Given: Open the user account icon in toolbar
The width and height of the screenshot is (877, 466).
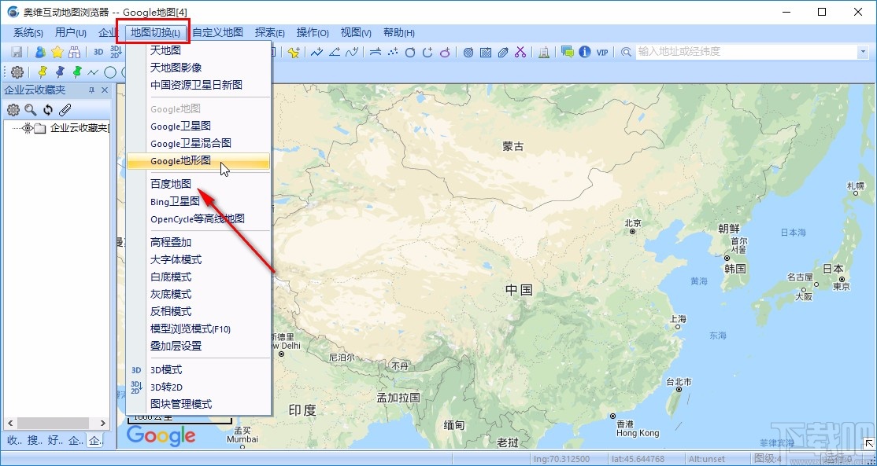Looking at the screenshot, I should point(39,52).
